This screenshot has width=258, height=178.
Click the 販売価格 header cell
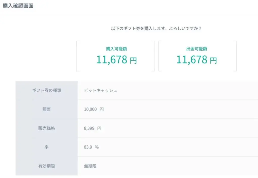(47, 128)
